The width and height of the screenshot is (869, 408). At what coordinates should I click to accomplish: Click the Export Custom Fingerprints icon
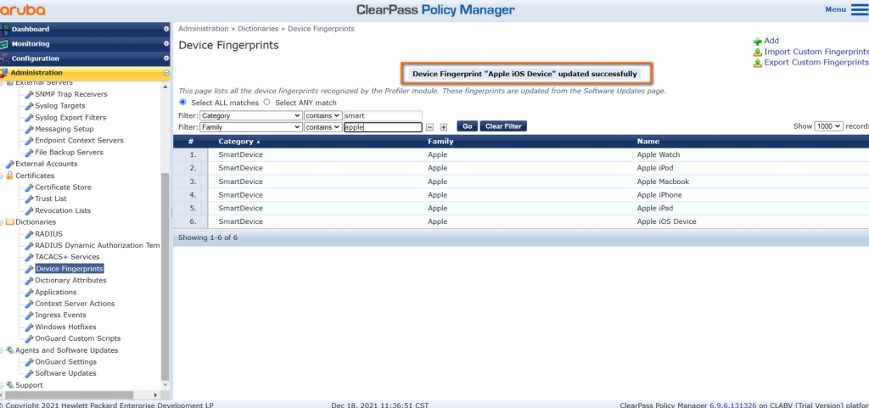758,63
